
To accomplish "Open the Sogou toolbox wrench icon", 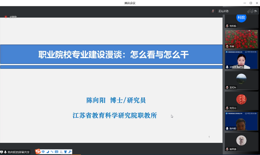I will (70, 152).
